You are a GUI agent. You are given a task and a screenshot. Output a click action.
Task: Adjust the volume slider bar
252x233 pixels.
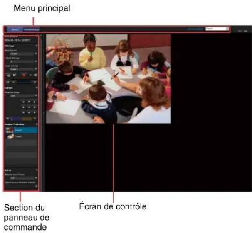coord(25,82)
